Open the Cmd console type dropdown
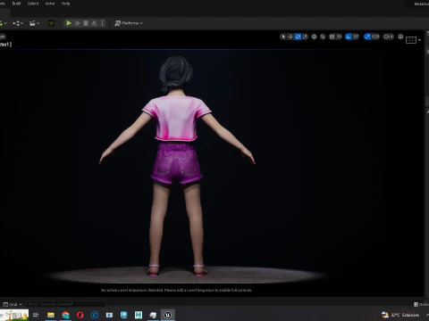Image resolution: width=429 pixels, height=321 pixels. coord(13,304)
